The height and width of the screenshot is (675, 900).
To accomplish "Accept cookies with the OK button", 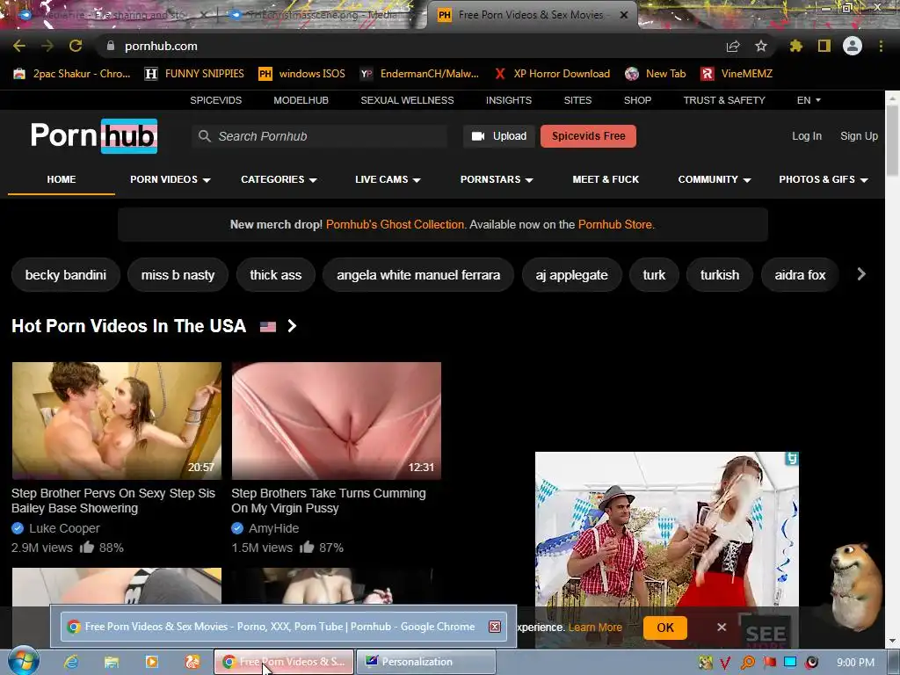I will coord(665,628).
